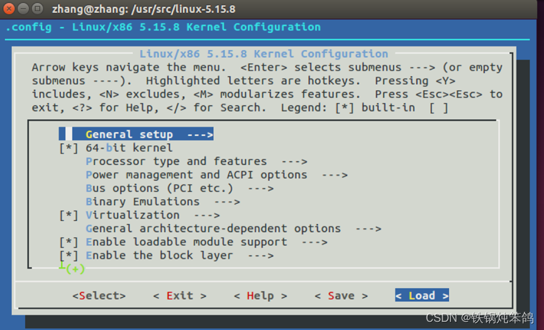Click the Exit button
The width and height of the screenshot is (544, 330).
[x=180, y=295]
